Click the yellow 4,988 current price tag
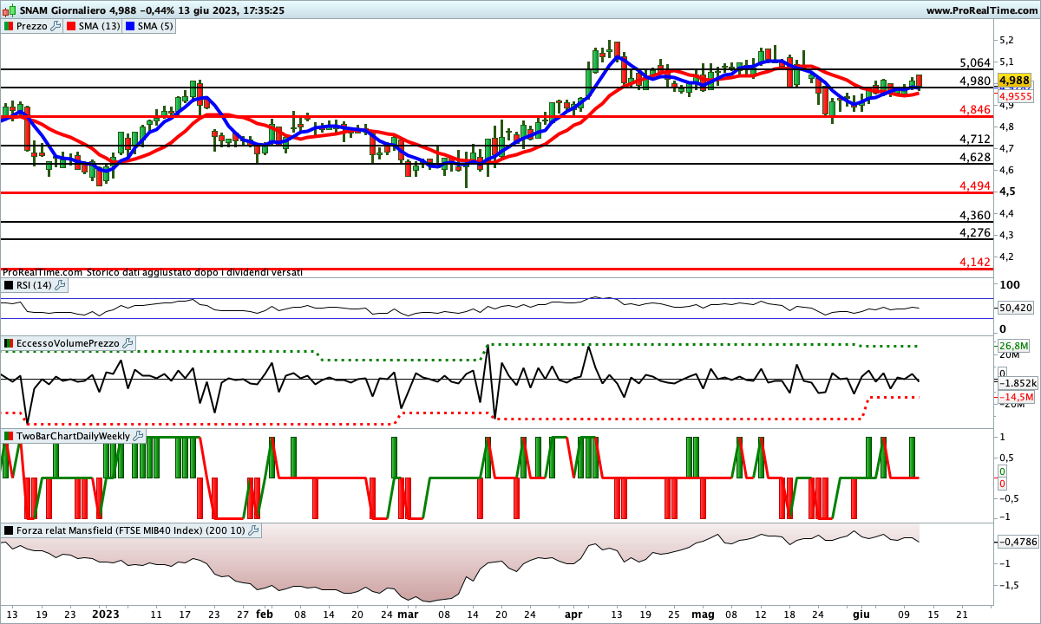Screen dimensions: 1041x624 click(1014, 80)
